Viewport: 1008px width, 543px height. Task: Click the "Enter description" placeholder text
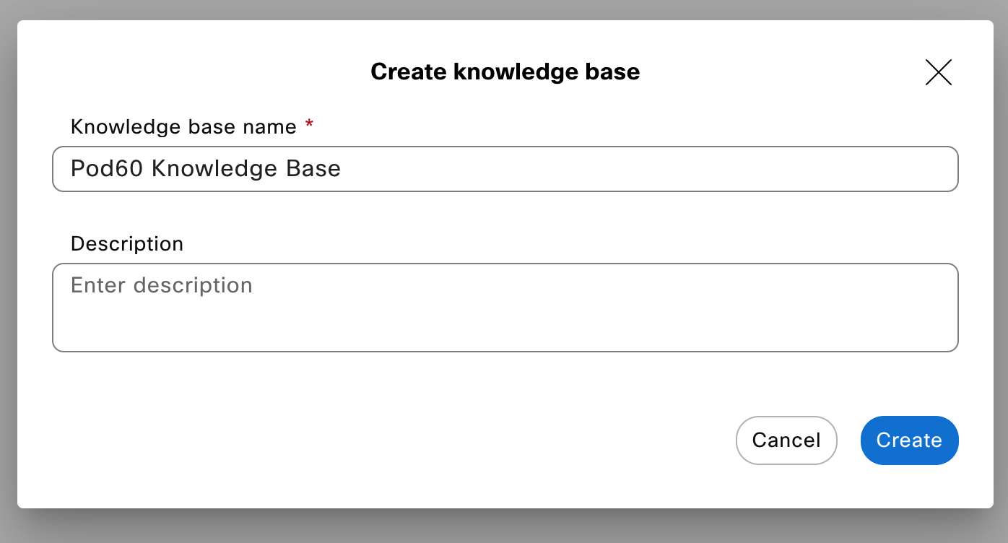tap(162, 285)
